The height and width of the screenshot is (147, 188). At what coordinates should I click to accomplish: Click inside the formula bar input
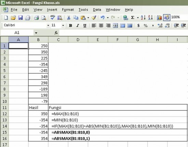tap(123, 33)
